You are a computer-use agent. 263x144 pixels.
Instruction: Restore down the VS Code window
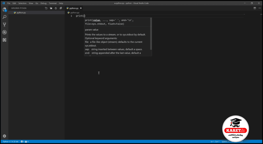(252, 3)
